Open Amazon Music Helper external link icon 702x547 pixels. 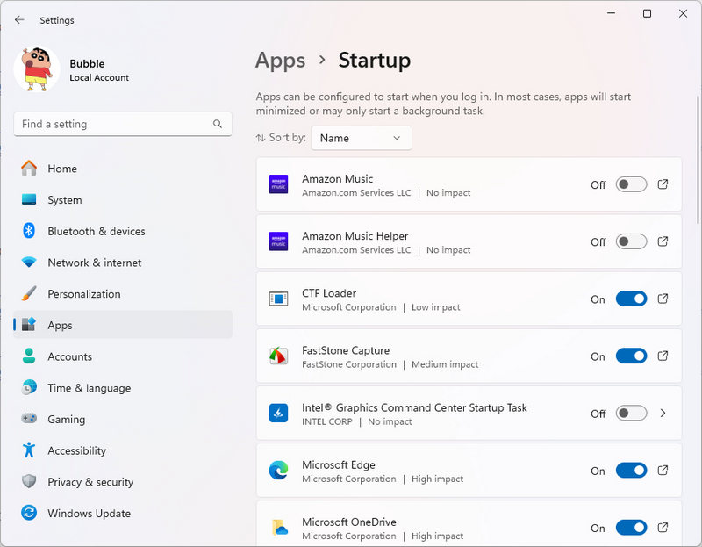[x=663, y=241]
